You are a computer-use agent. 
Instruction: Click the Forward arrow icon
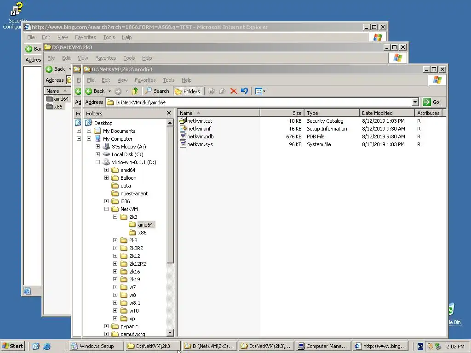[118, 91]
